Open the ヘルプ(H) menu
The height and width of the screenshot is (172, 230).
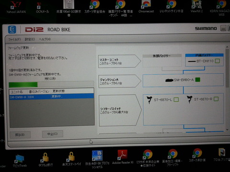point(45,39)
